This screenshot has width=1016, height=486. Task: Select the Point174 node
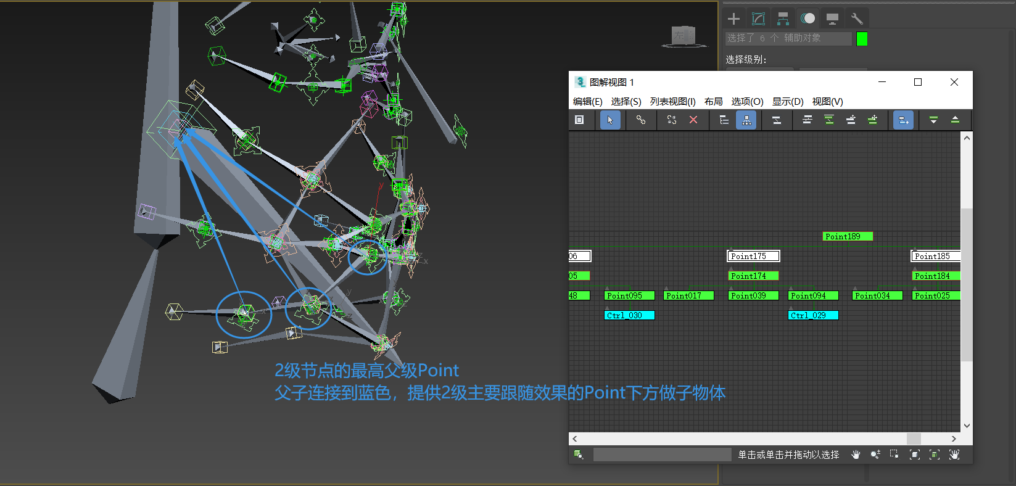pyautogui.click(x=753, y=276)
